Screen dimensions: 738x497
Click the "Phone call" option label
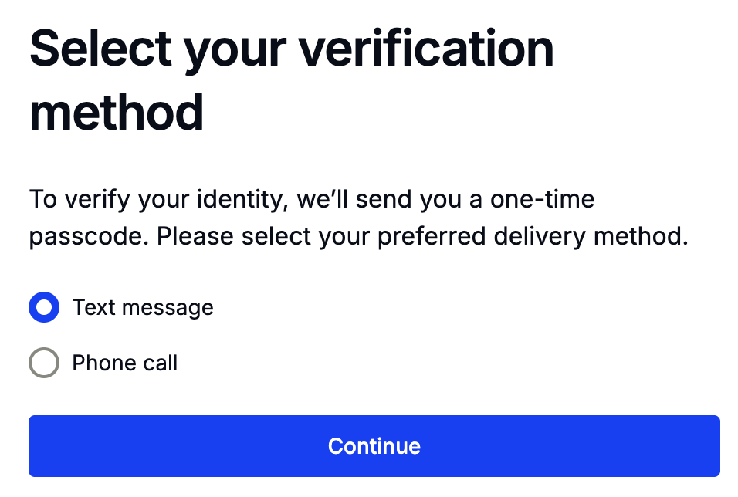click(125, 363)
